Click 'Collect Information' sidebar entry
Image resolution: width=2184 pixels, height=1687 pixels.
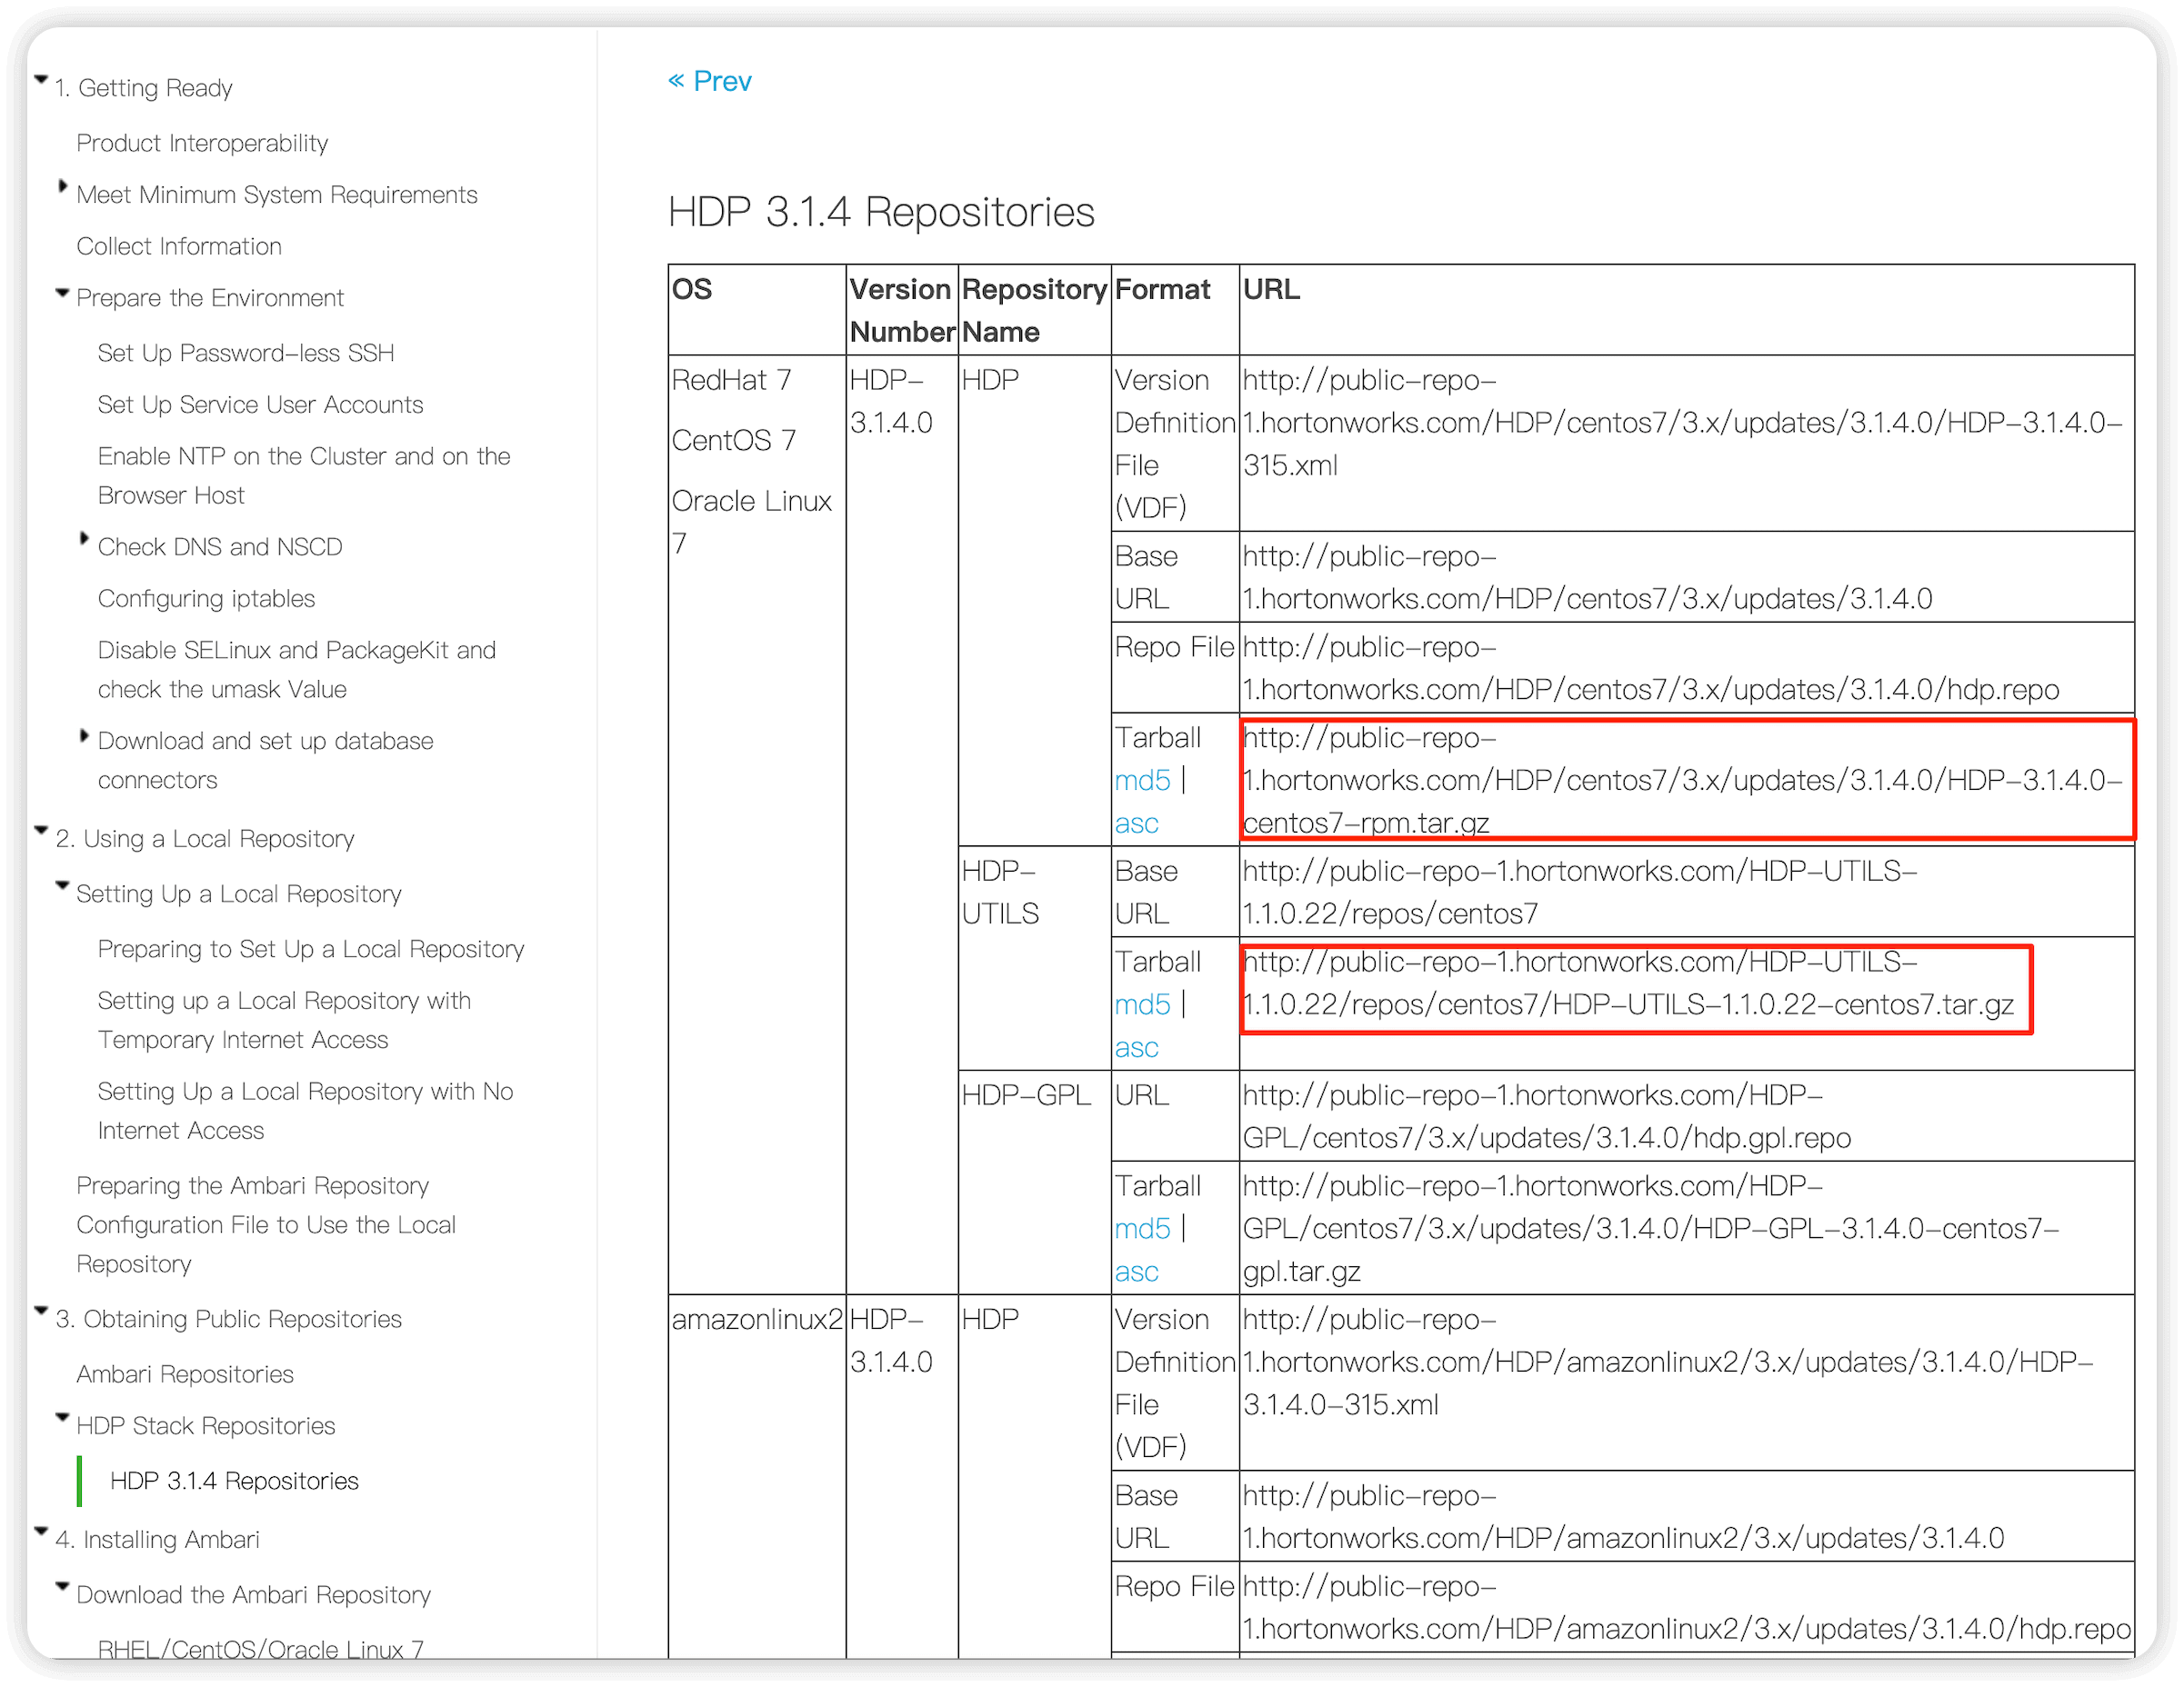point(179,245)
